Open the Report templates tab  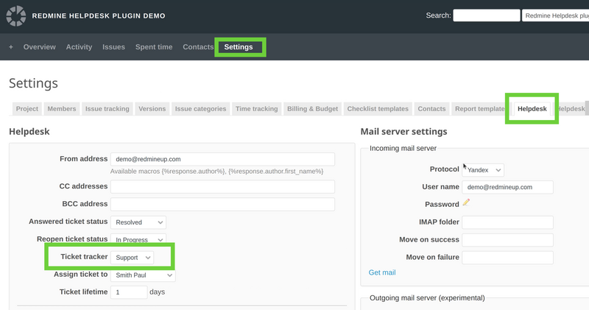tap(480, 108)
